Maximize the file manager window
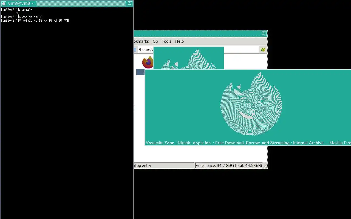Screen dimensions: 351x219 (x=264, y=33)
